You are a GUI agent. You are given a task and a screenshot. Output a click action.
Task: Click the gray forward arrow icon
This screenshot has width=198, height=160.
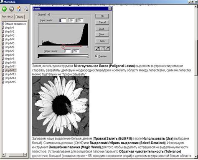coord(11,9)
